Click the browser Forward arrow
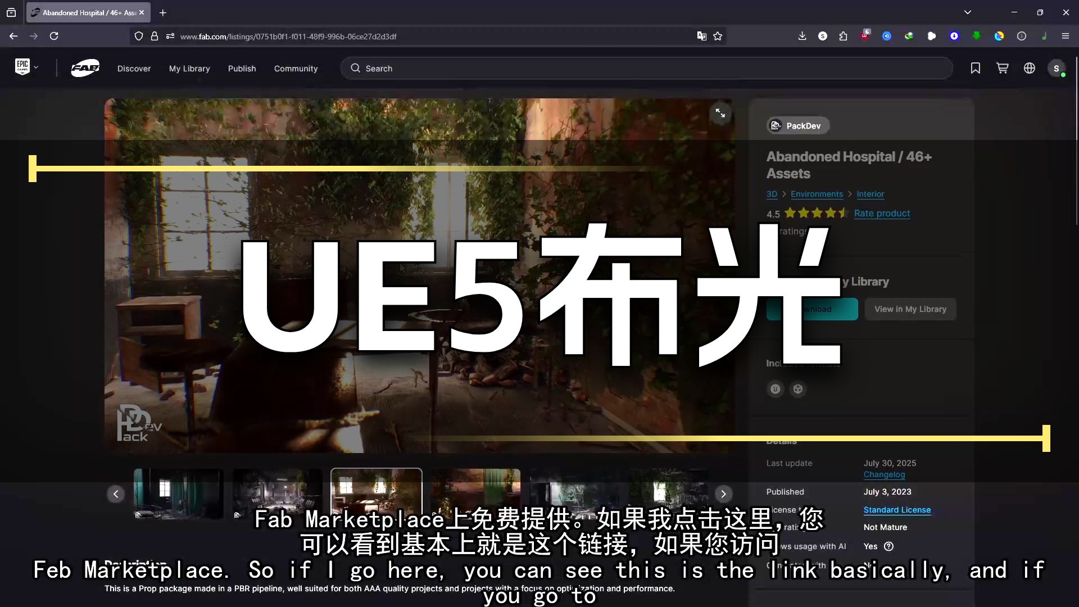 click(34, 36)
